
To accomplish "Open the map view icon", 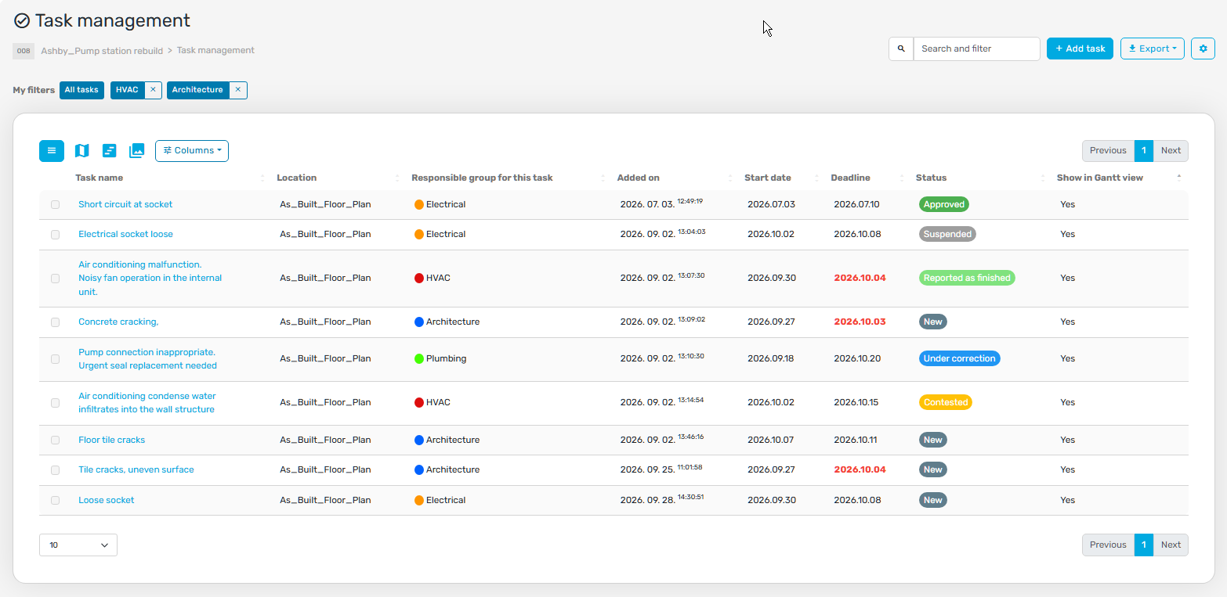I will (x=81, y=150).
